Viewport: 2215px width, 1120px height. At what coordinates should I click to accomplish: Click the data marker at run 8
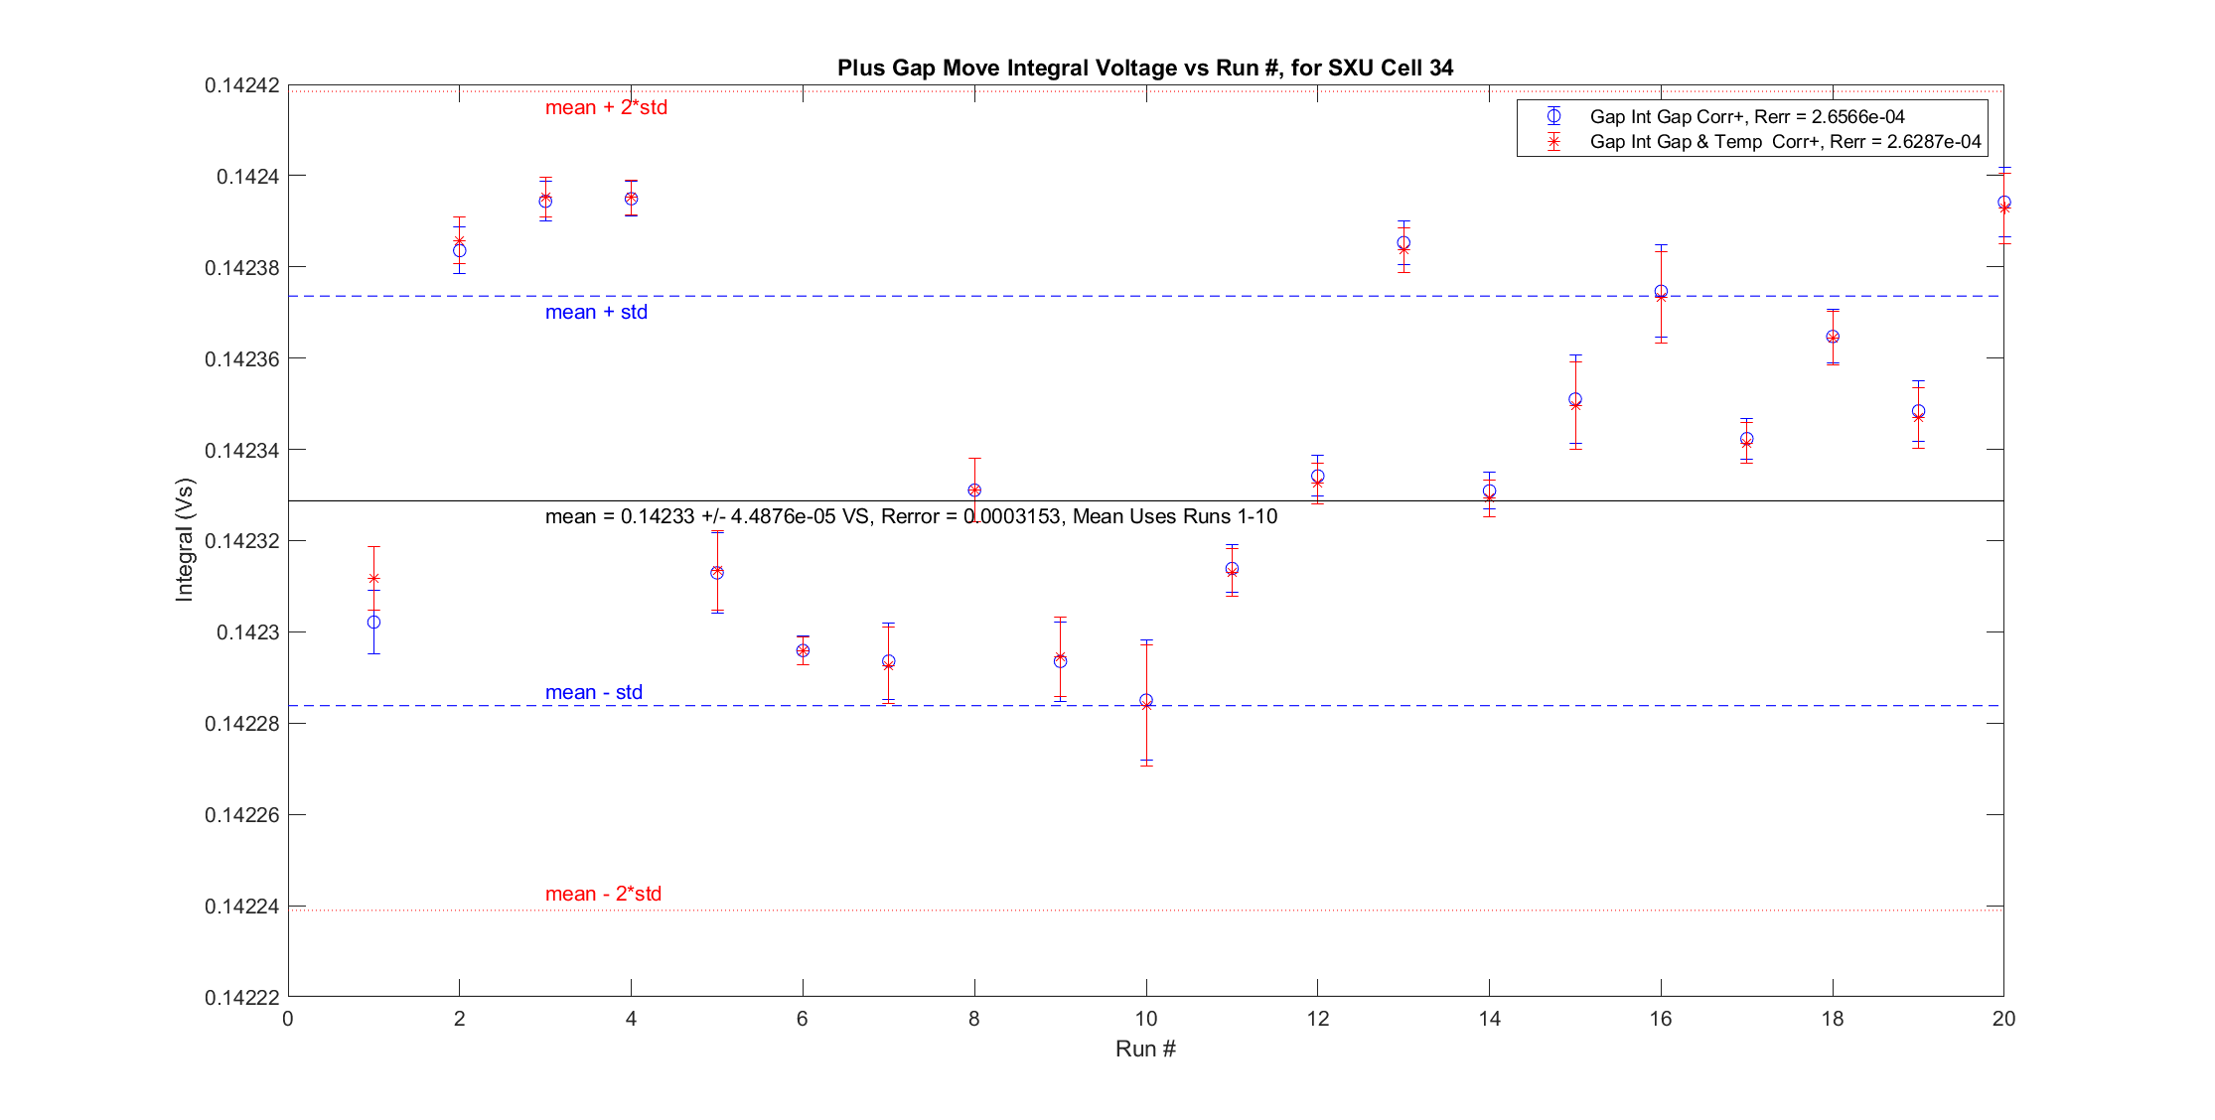974,490
